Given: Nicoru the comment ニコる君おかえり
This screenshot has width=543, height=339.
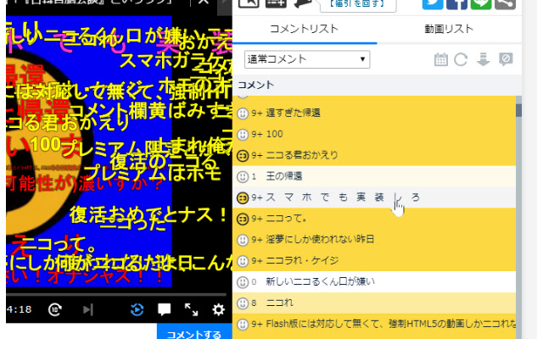Looking at the screenshot, I should (x=243, y=155).
